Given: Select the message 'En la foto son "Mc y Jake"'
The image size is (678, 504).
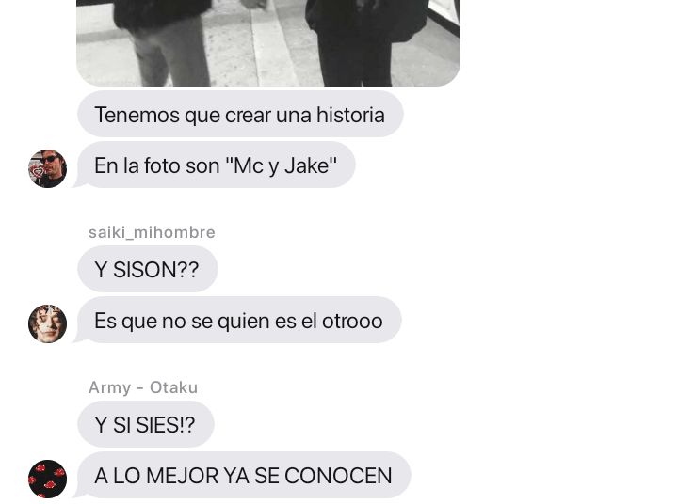Looking at the screenshot, I should (x=217, y=165).
